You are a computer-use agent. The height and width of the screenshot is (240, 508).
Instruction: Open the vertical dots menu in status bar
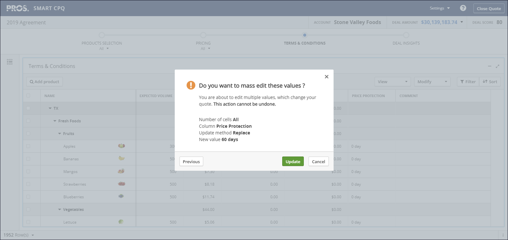pos(503,235)
